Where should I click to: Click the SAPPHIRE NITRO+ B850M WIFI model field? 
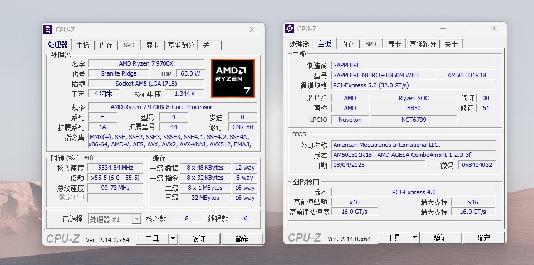point(384,75)
